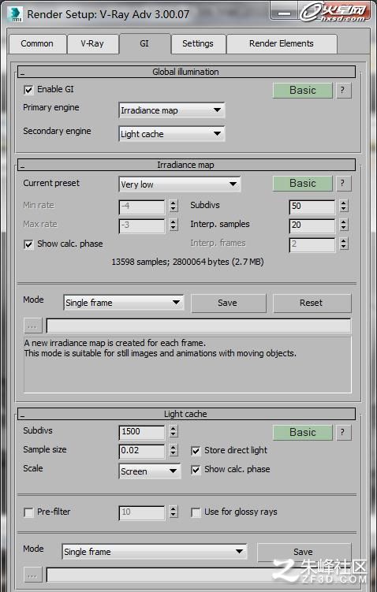Switch to the Common tab
The height and width of the screenshot is (592, 377).
point(37,44)
